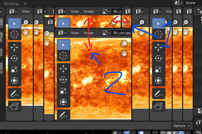Select the Annotate pencil tool in far-left editor

click(x=15, y=93)
